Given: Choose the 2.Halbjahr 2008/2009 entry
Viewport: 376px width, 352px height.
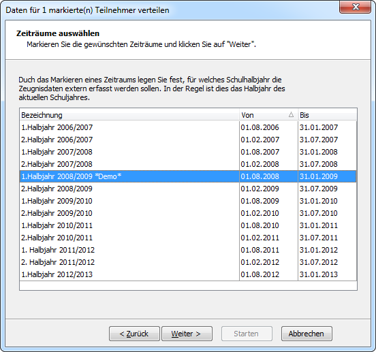Looking at the screenshot, I should click(x=188, y=189).
